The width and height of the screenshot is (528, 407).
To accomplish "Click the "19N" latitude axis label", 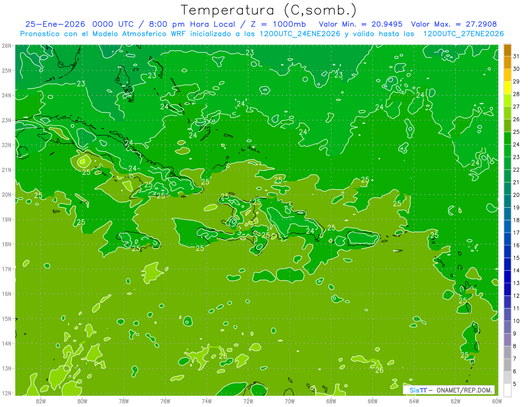I will click(6, 219).
